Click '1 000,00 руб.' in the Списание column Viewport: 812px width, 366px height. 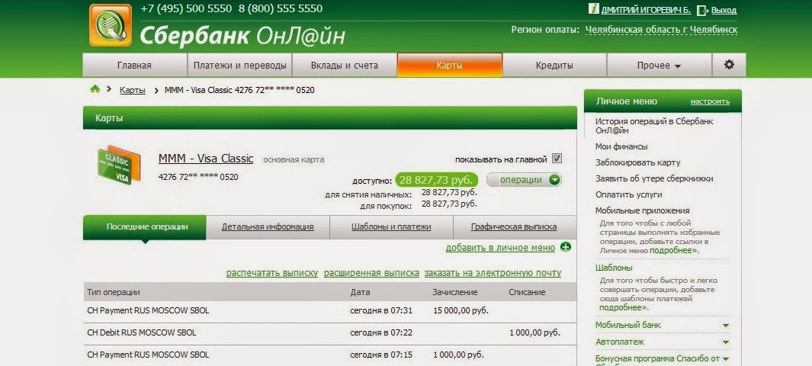[x=535, y=333]
